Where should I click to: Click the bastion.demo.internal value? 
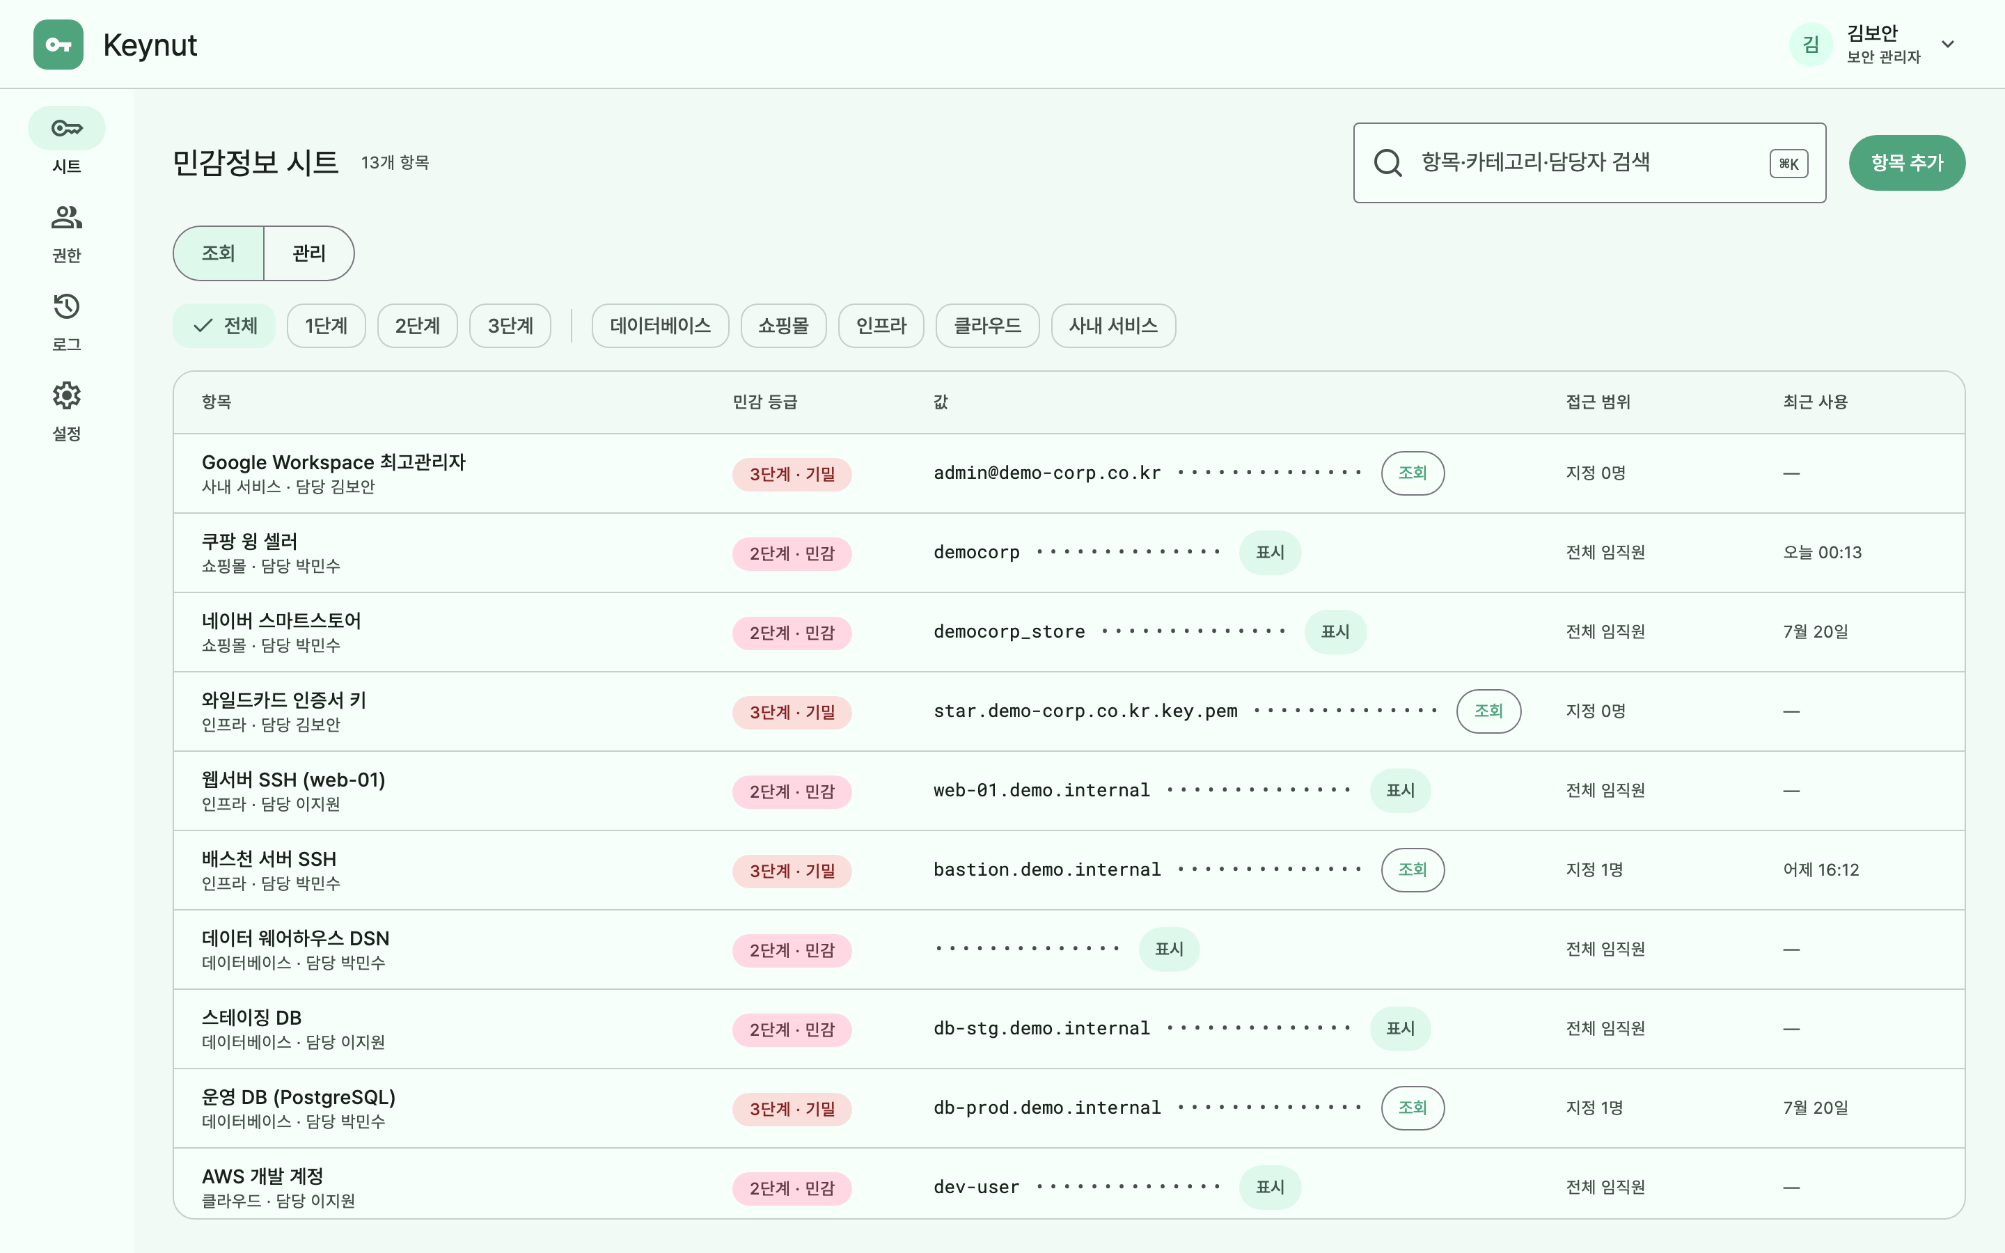point(1047,870)
